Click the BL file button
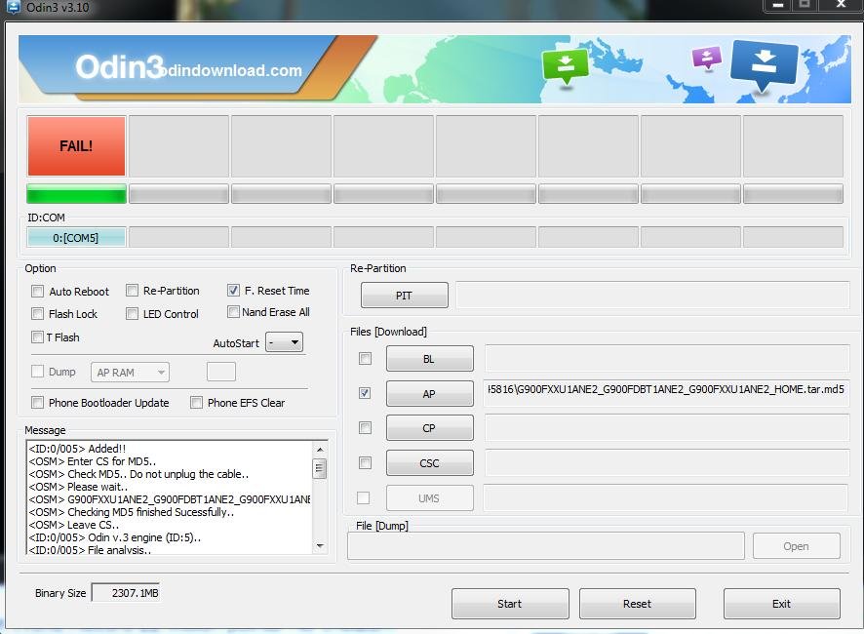864x634 pixels. click(x=430, y=359)
